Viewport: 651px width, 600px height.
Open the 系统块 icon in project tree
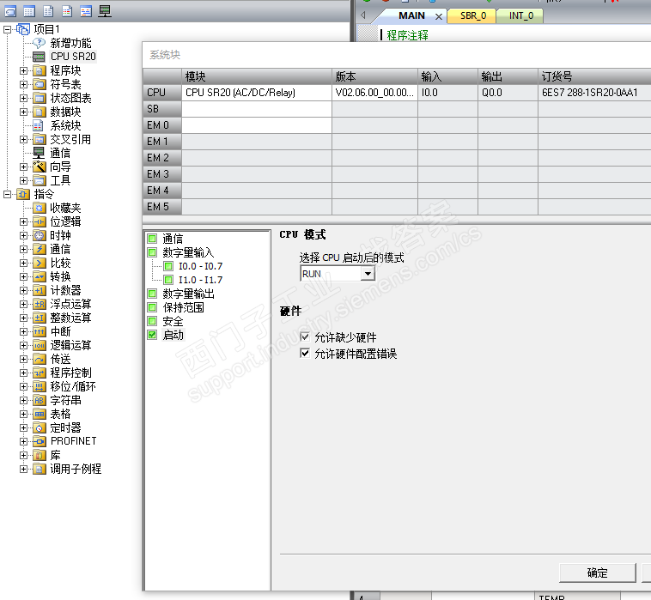tap(38, 125)
